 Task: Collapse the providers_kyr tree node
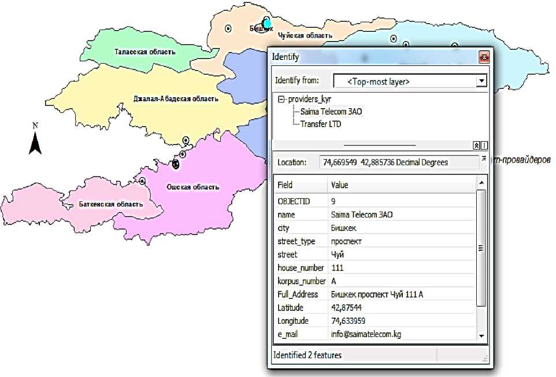(281, 99)
